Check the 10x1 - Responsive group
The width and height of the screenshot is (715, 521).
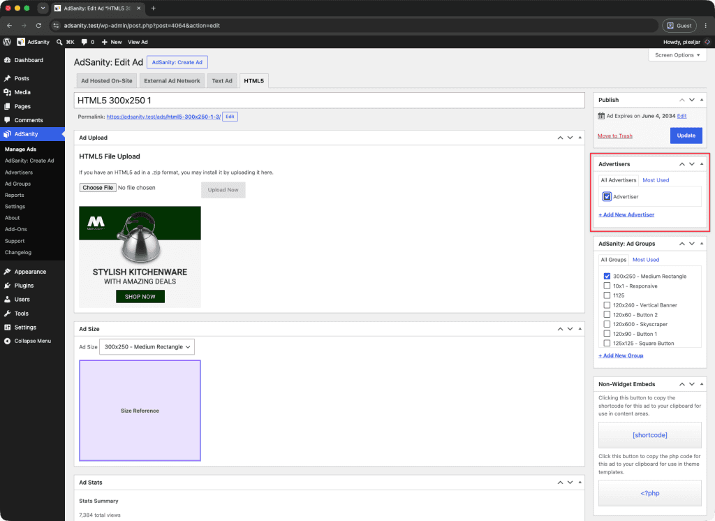(x=607, y=286)
